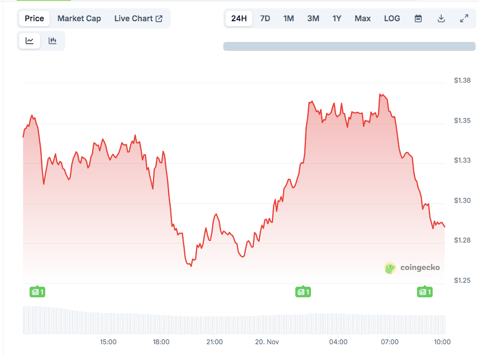Select the 24H time range
Screen dimensions: 479x356
pos(239,18)
